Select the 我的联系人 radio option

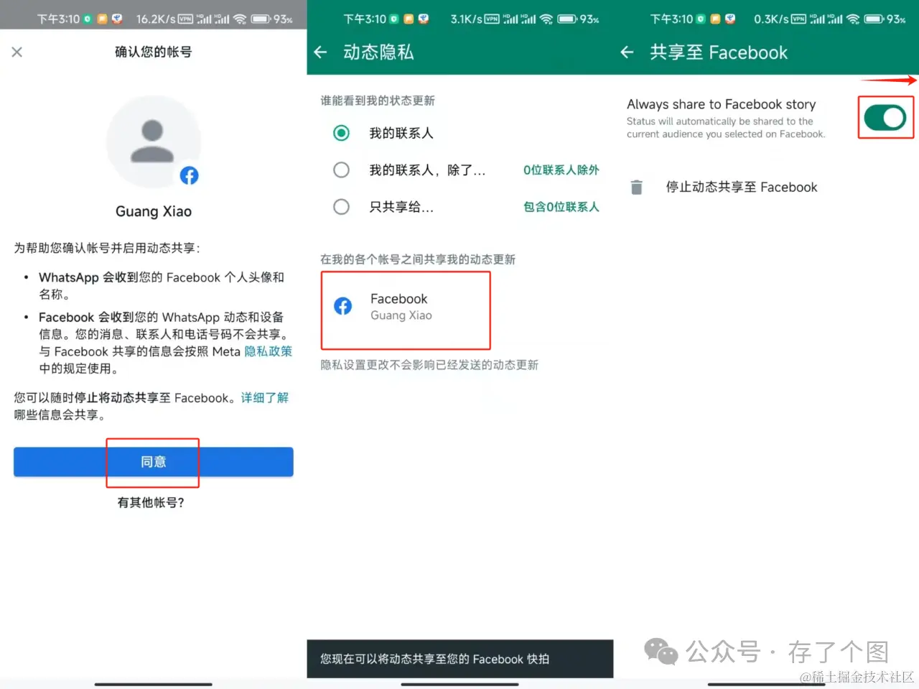tap(342, 133)
